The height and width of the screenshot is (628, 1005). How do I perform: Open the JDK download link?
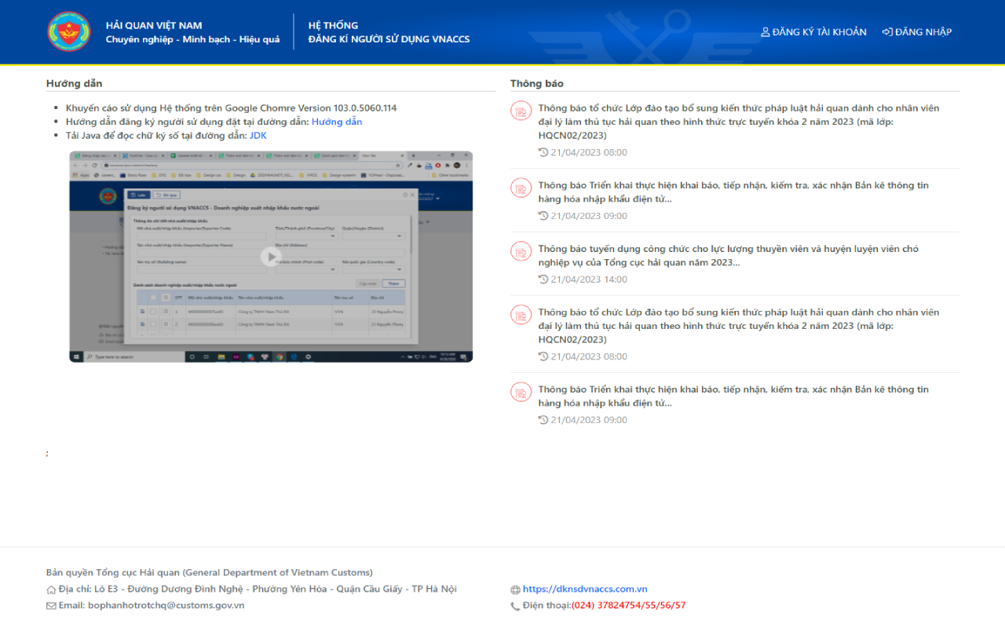pos(258,135)
